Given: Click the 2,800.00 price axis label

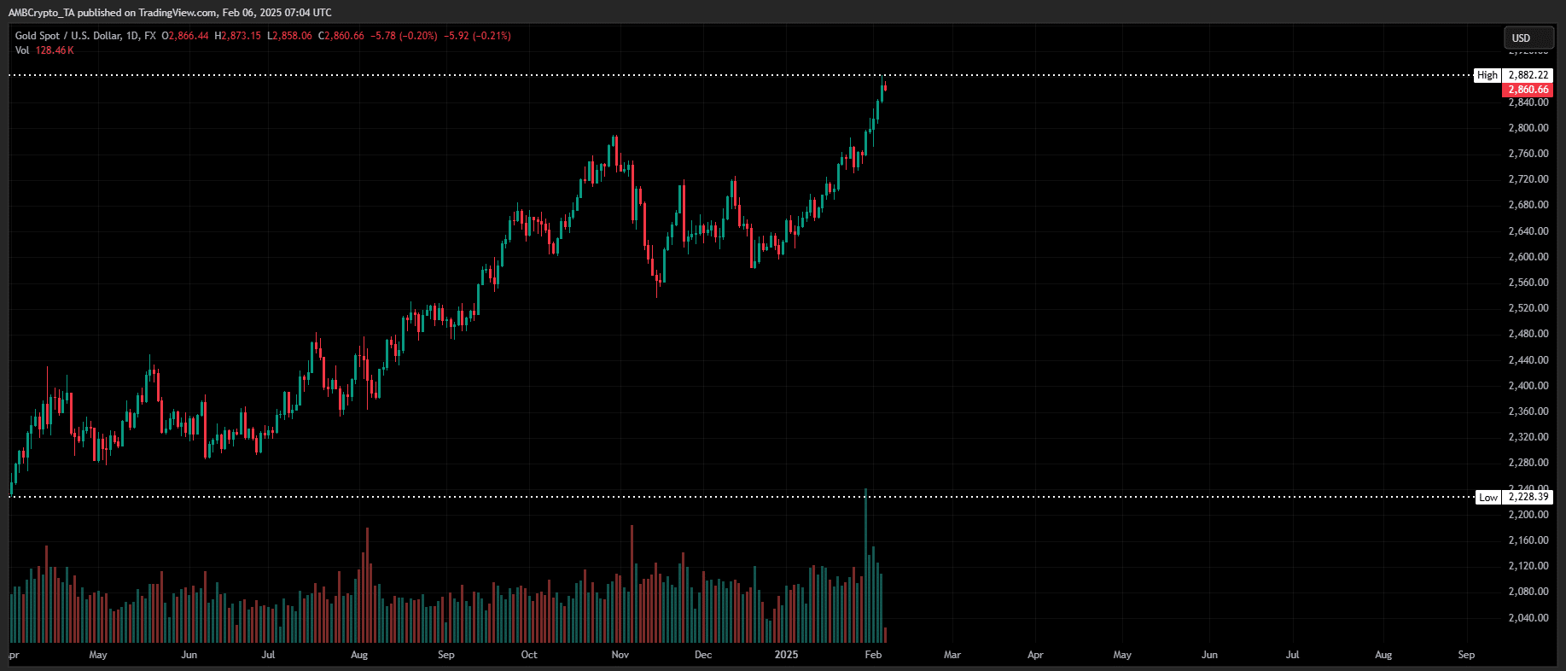Looking at the screenshot, I should click(x=1528, y=128).
